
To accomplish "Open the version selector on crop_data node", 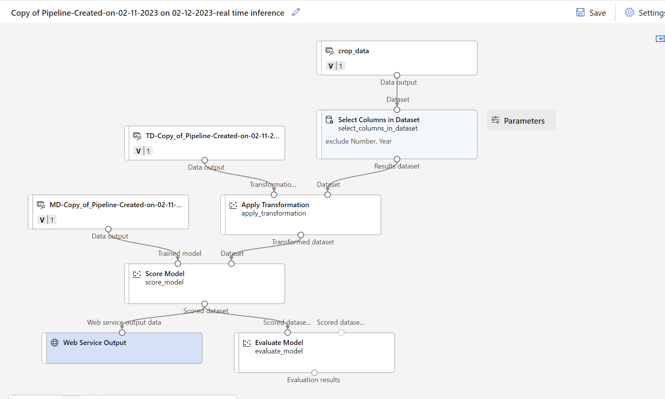I will (x=336, y=65).
